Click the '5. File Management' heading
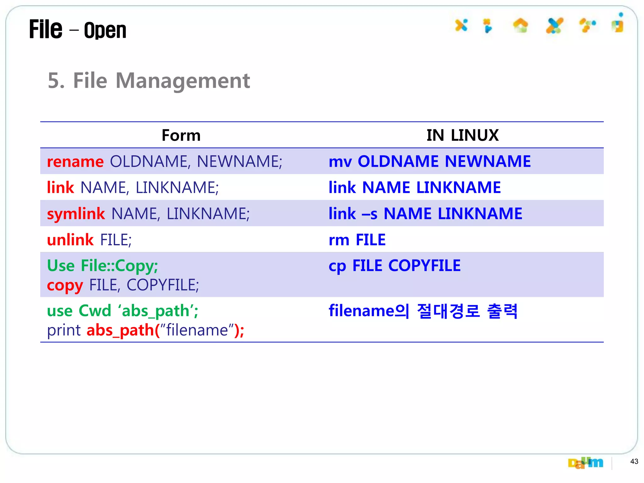Image resolution: width=644 pixels, height=483 pixels. point(149,80)
